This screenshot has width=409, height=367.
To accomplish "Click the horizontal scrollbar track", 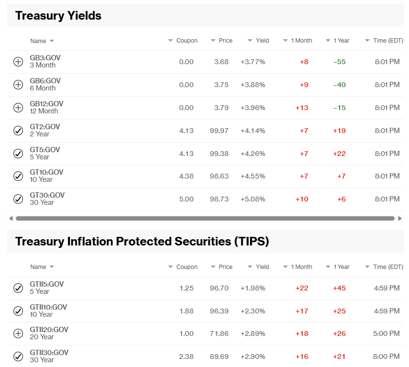I will tap(205, 218).
